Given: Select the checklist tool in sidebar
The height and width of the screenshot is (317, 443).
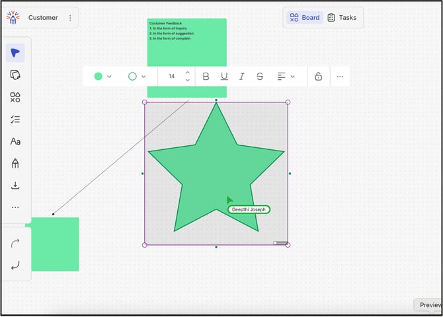Looking at the screenshot, I should [15, 120].
